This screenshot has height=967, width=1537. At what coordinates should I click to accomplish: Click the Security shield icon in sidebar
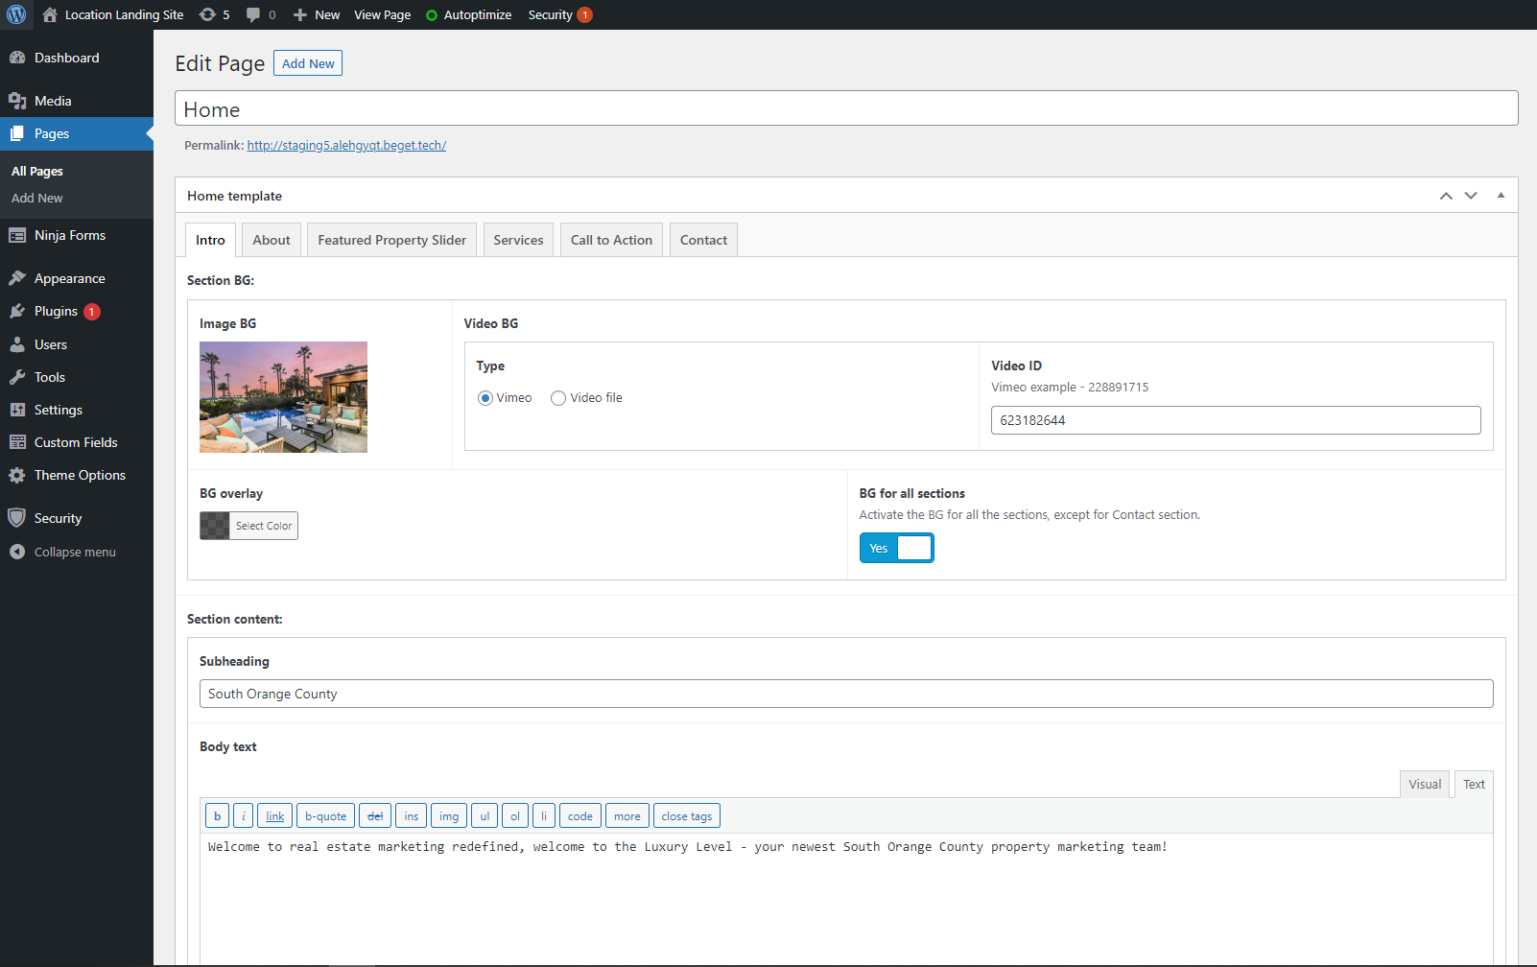pos(16,518)
